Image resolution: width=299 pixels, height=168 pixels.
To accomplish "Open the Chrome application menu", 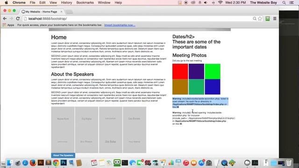I will coord(19,3).
